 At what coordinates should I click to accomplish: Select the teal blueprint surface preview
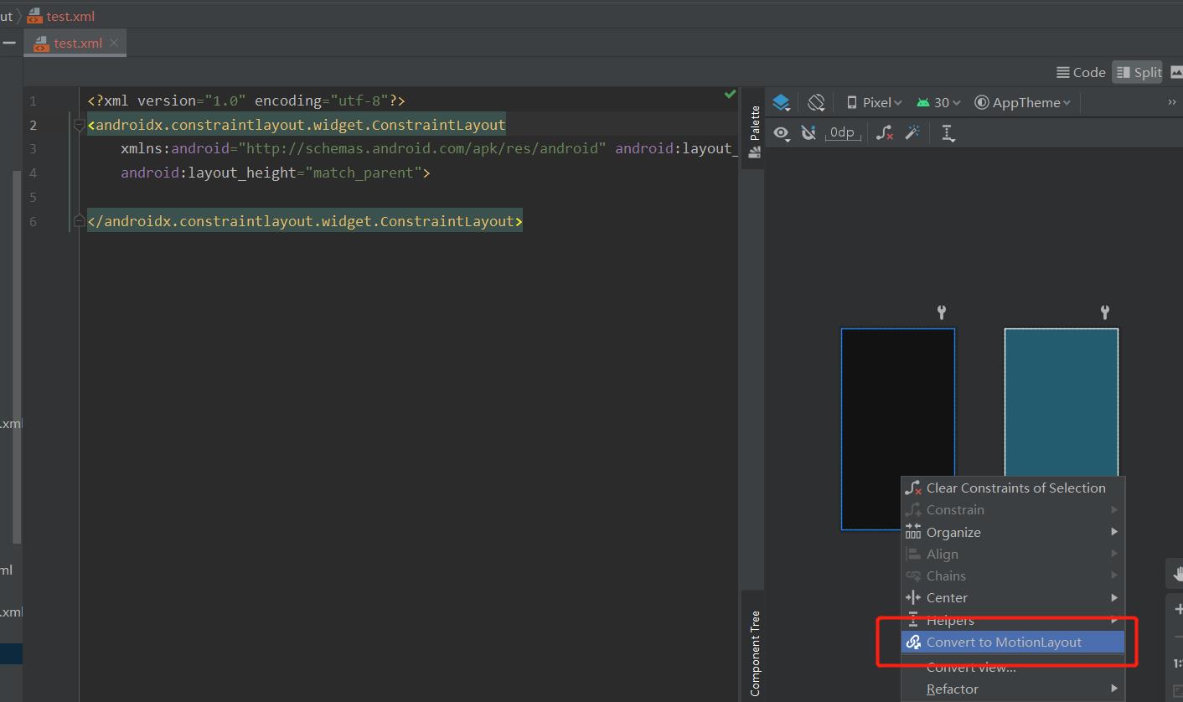(1062, 402)
